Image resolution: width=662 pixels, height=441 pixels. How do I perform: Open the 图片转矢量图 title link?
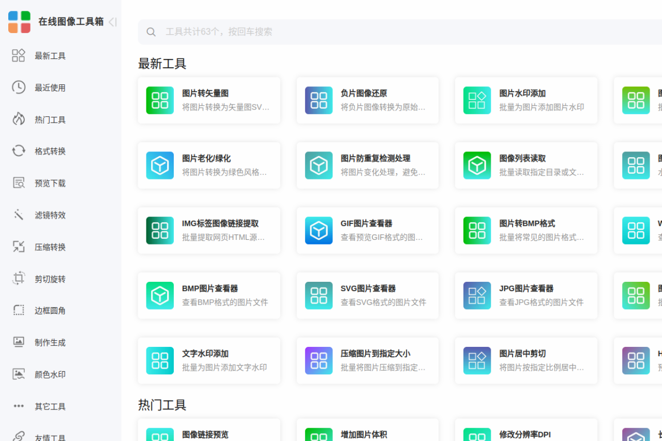205,94
